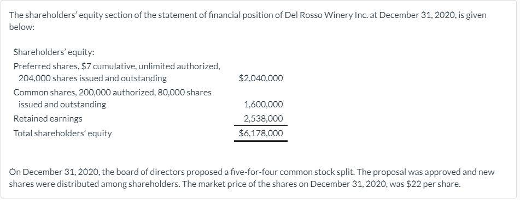Click the double underline beneath total equity

tap(261, 141)
